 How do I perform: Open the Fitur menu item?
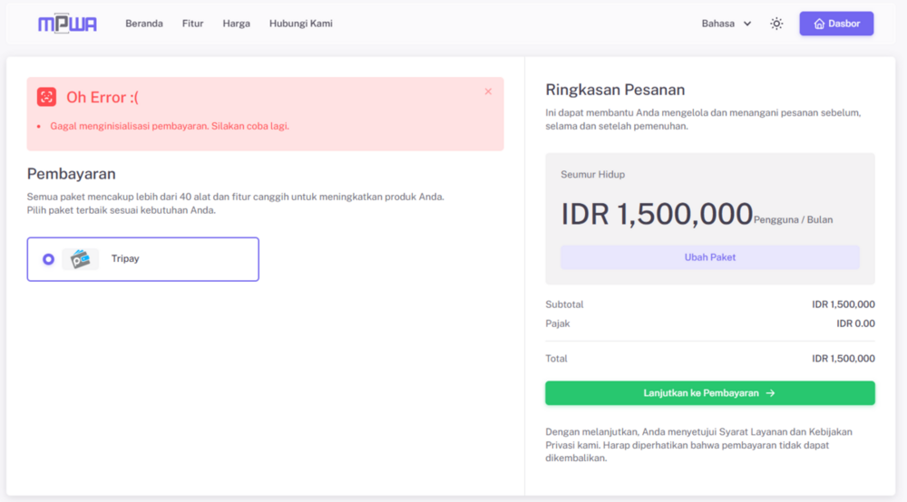tap(192, 24)
